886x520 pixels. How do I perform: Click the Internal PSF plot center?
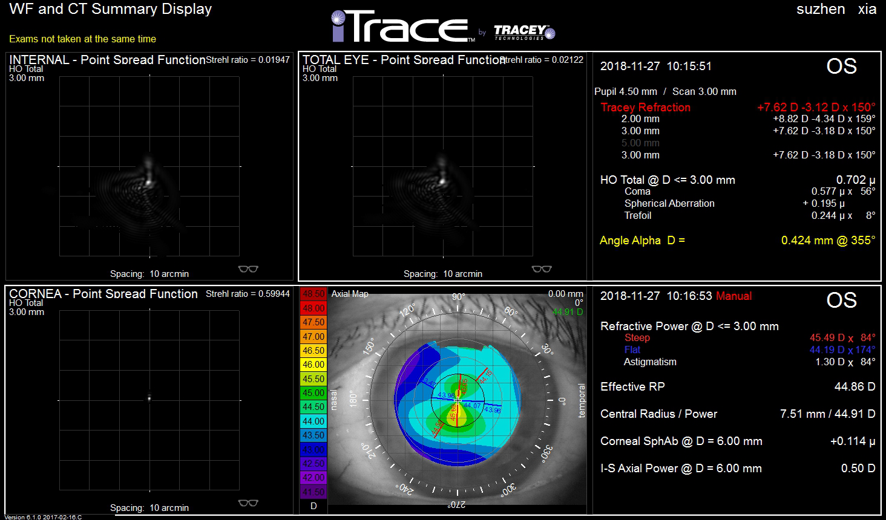149,166
